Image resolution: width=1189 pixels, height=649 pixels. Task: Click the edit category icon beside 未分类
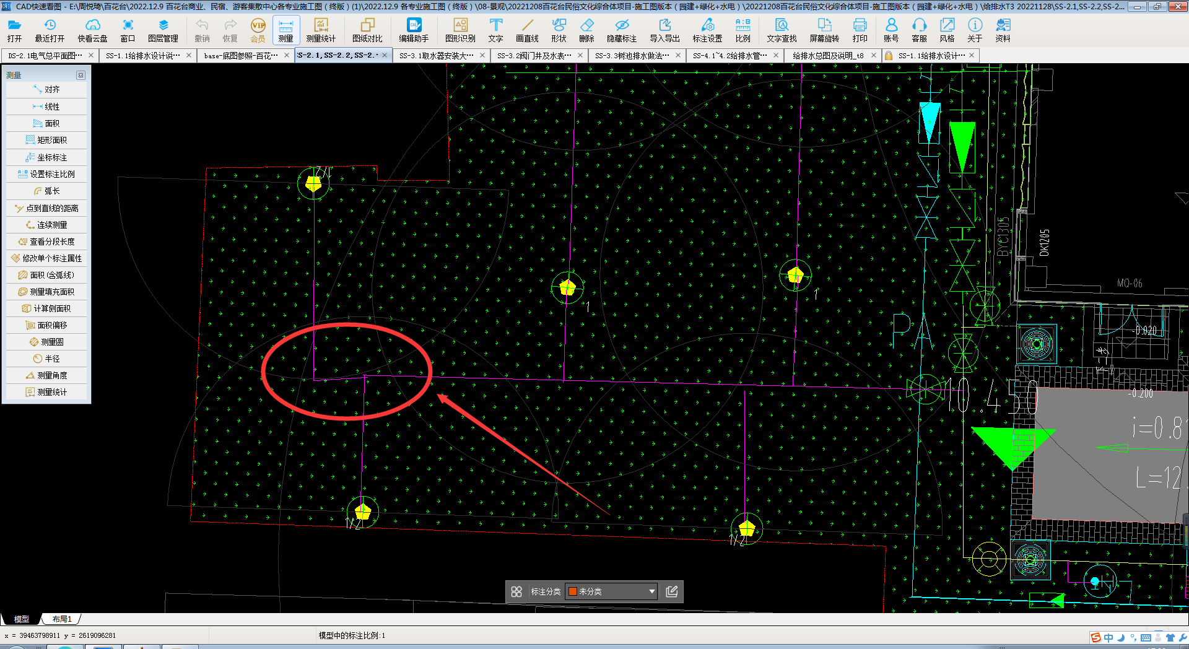tap(672, 591)
